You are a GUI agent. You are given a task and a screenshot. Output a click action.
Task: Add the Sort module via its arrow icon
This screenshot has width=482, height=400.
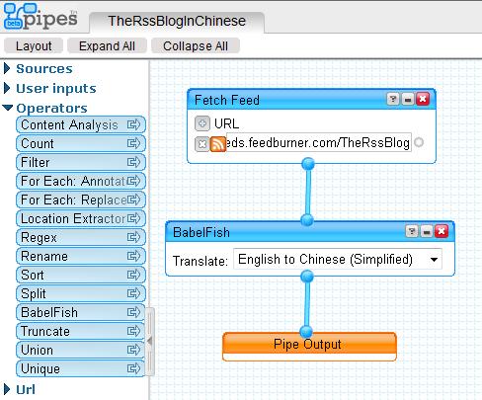point(133,275)
